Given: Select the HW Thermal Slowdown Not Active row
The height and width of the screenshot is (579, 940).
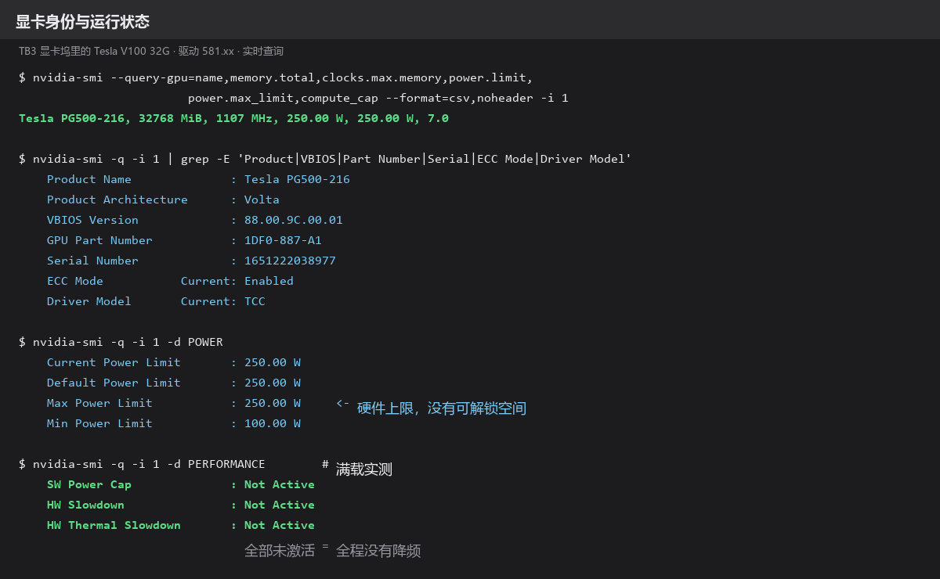Looking at the screenshot, I should [181, 525].
